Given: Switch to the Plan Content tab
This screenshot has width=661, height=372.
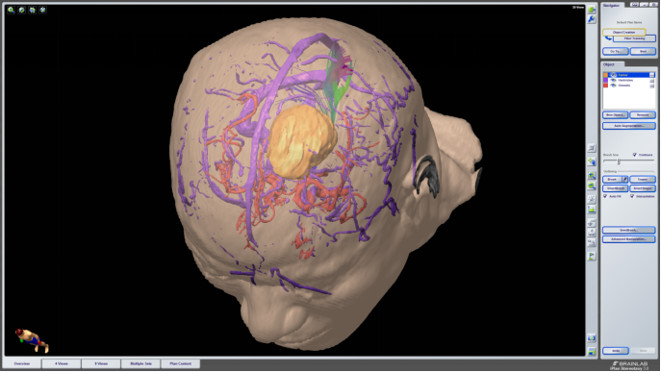Looking at the screenshot, I should (x=181, y=363).
